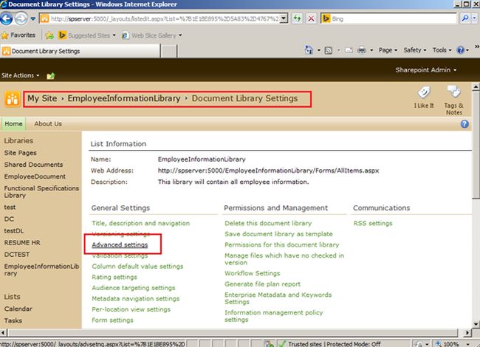Open Form settings link
This screenshot has height=347, width=480.
(x=112, y=320)
